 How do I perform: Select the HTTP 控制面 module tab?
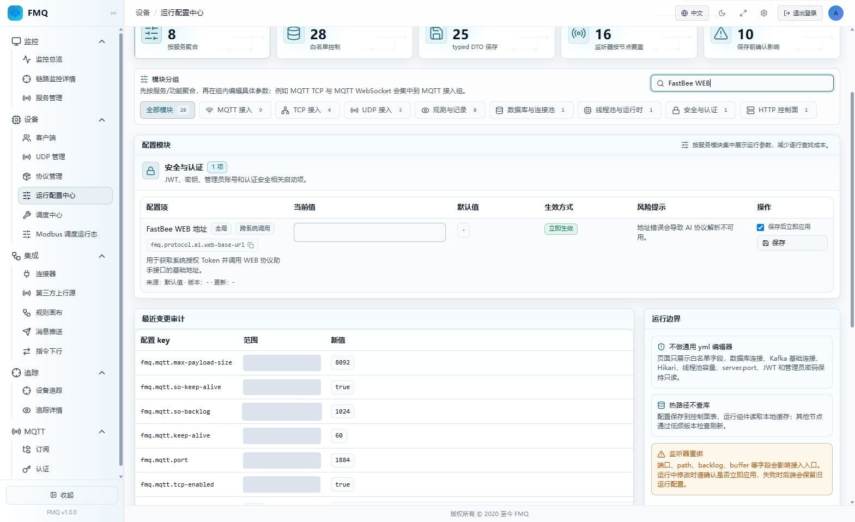[x=778, y=110]
